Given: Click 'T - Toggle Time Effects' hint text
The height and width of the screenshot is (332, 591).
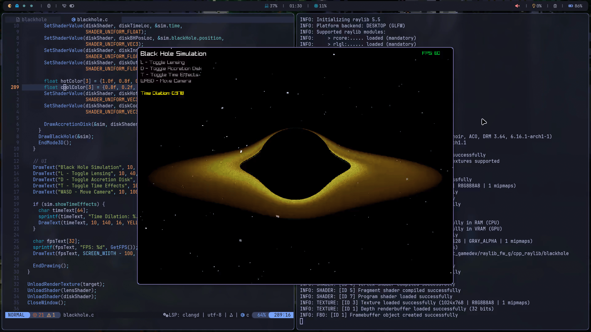Looking at the screenshot, I should point(170,75).
